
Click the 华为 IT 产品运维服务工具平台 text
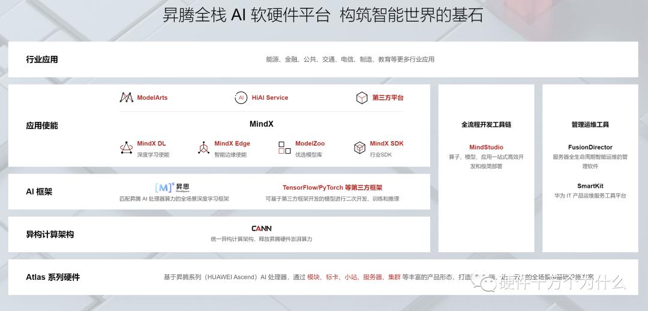590,196
